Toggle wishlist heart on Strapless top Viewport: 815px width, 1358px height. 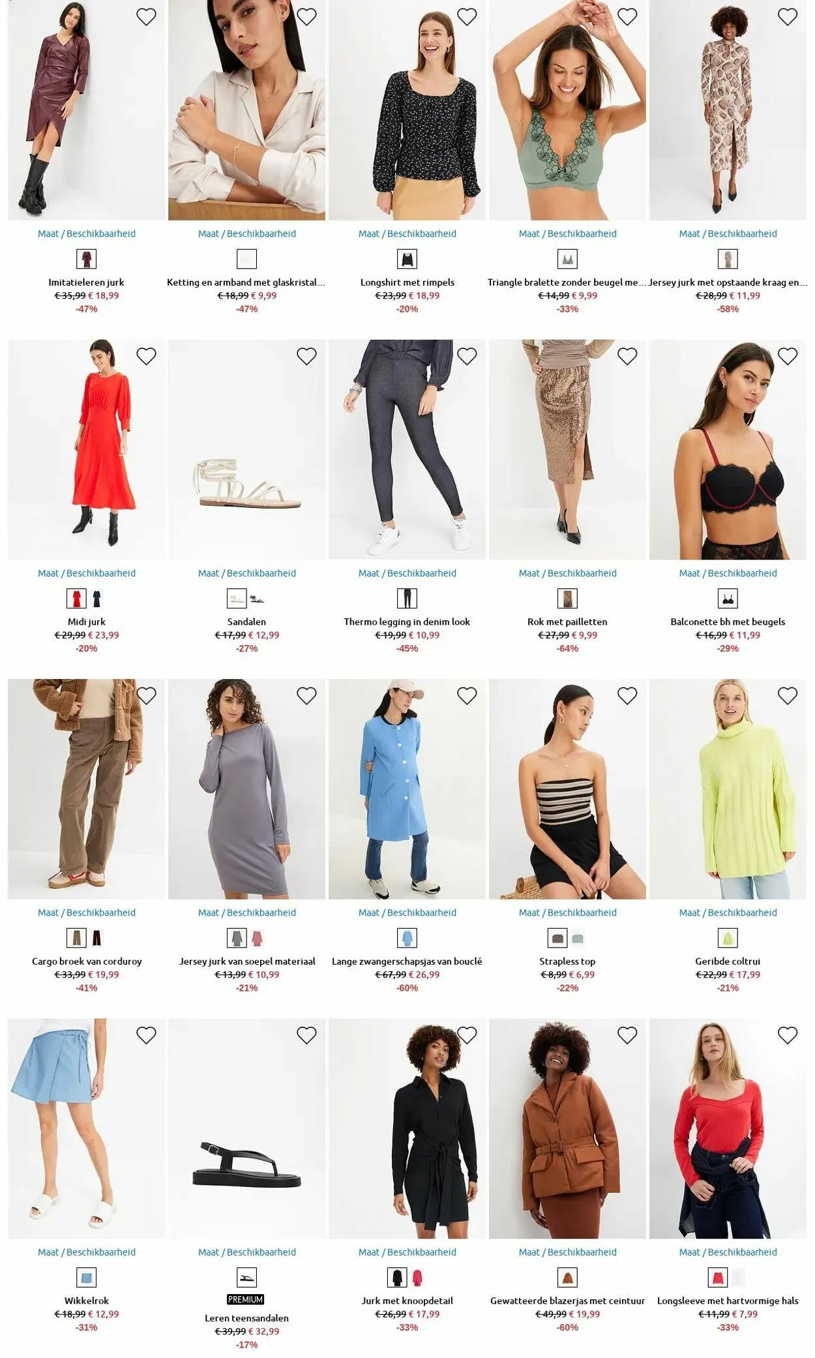[x=627, y=696]
